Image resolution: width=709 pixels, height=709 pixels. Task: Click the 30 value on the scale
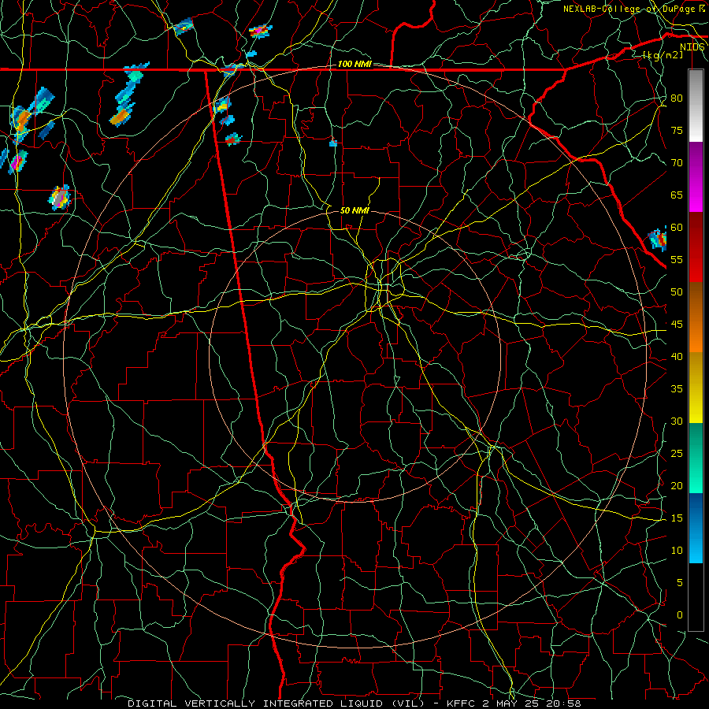pos(677,421)
